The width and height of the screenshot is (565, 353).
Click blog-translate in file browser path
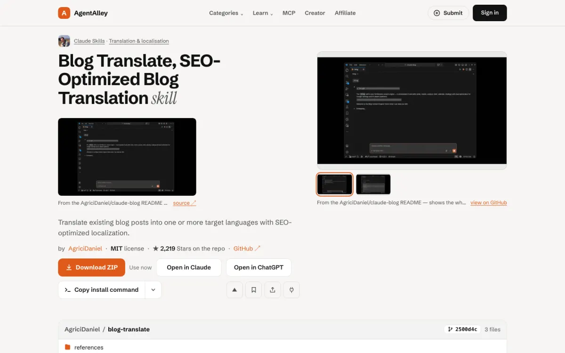coord(129,329)
